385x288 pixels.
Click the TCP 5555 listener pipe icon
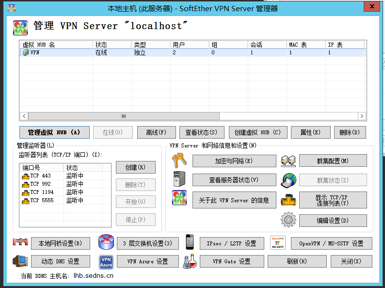click(25, 201)
